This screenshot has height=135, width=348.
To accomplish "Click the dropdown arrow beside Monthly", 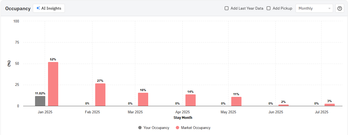I will pos(329,9).
